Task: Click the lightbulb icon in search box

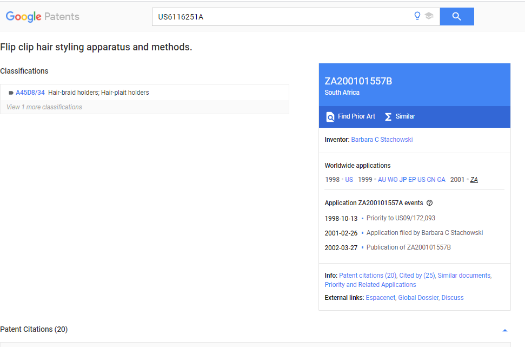Action: point(417,16)
